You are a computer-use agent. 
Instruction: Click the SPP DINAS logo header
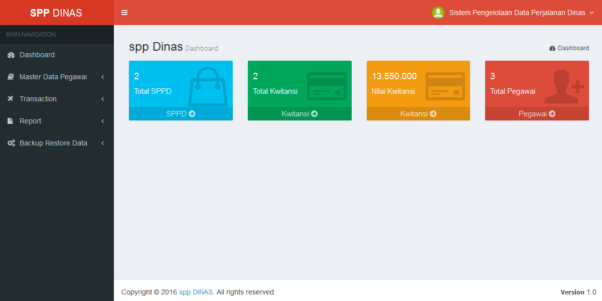click(57, 13)
